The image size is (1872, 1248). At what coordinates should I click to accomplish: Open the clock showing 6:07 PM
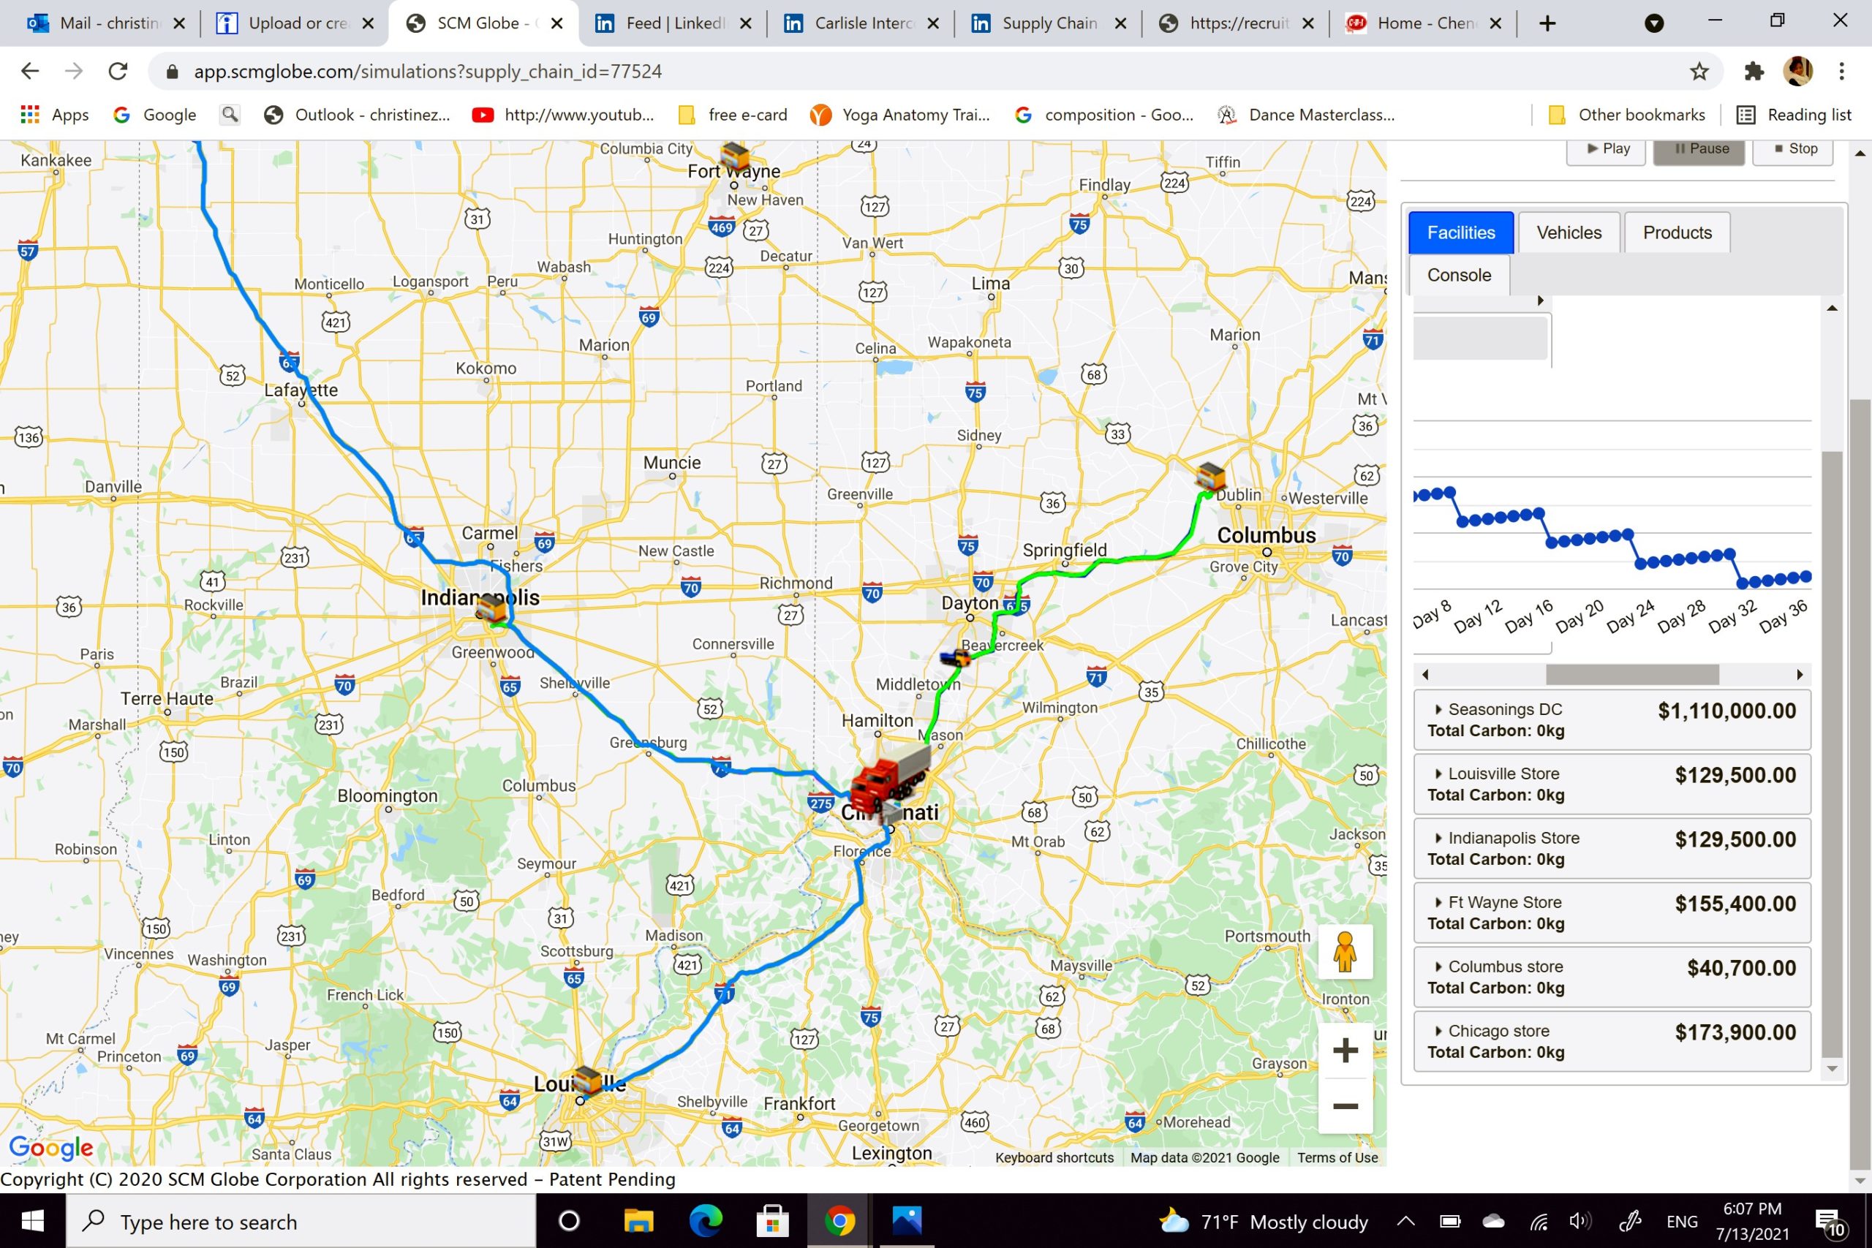tap(1752, 1222)
